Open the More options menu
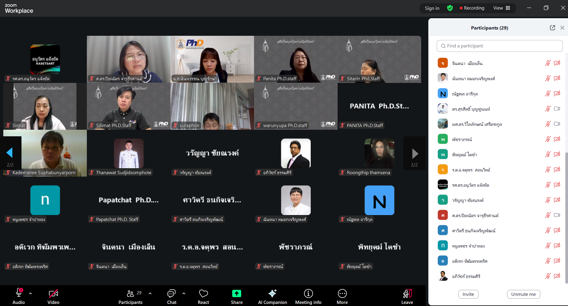This screenshot has width=568, height=306. [342, 296]
